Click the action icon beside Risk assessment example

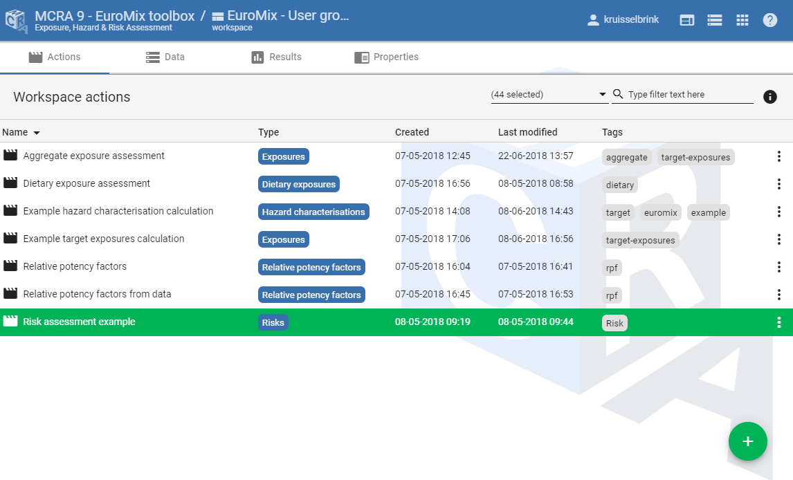click(x=10, y=321)
